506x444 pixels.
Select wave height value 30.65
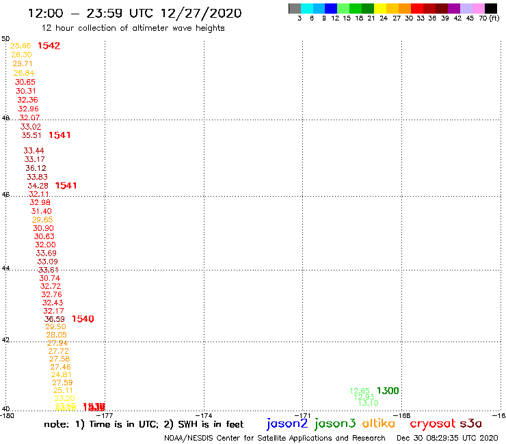click(25, 82)
